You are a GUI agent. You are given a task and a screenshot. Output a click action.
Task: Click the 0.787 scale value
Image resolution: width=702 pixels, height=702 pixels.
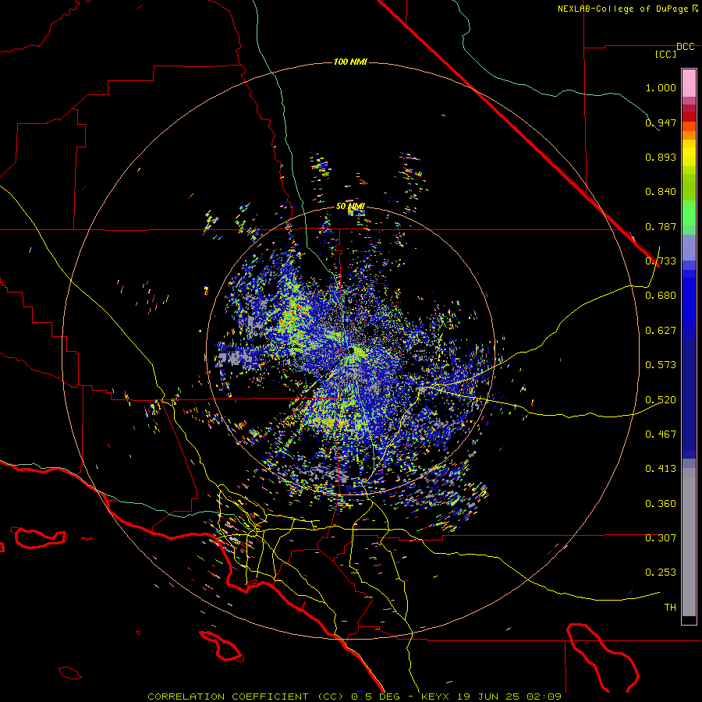point(661,226)
